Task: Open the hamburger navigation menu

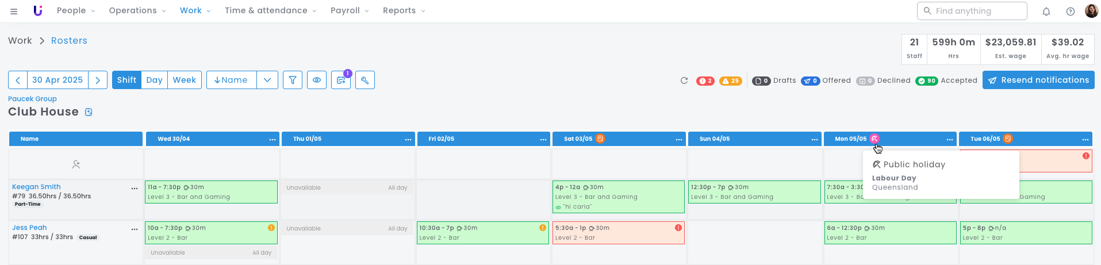Action: coord(14,11)
